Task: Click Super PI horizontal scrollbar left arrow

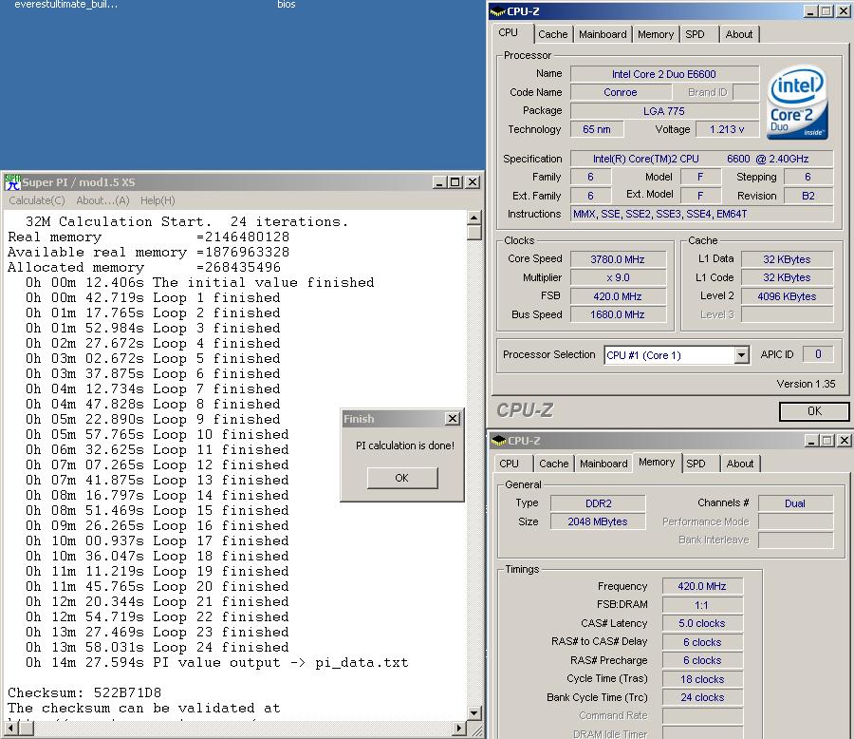Action: (x=9, y=728)
